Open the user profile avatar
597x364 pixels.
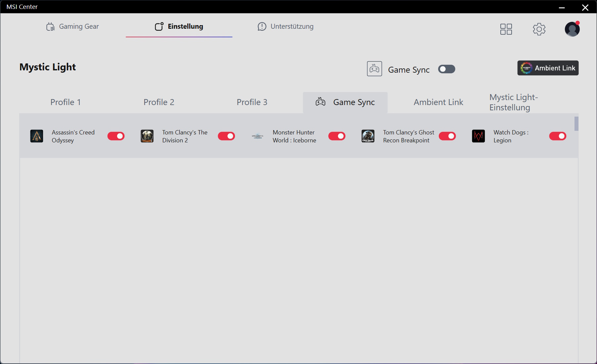pyautogui.click(x=572, y=29)
